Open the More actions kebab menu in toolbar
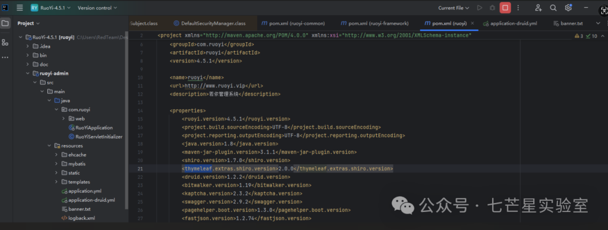The width and height of the screenshot is (608, 230). pyautogui.click(x=518, y=8)
